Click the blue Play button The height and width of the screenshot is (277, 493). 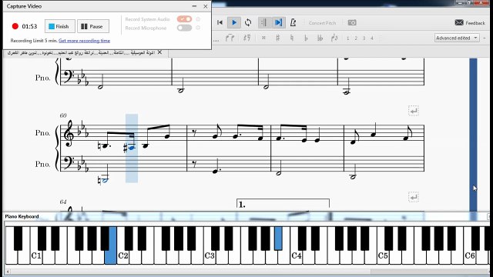coord(234,22)
